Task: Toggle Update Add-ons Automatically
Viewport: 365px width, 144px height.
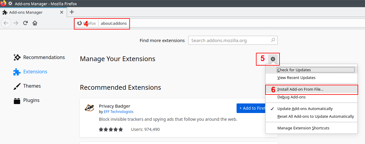Action: click(305, 109)
